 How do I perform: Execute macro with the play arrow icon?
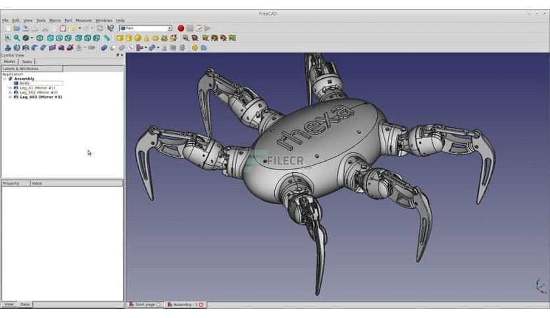click(x=208, y=28)
